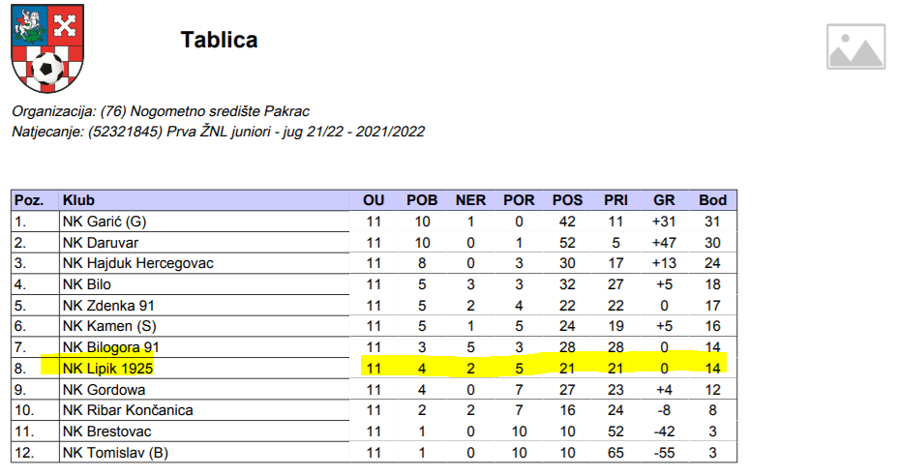
Task: Click the image placeholder icon
Action: 855,46
